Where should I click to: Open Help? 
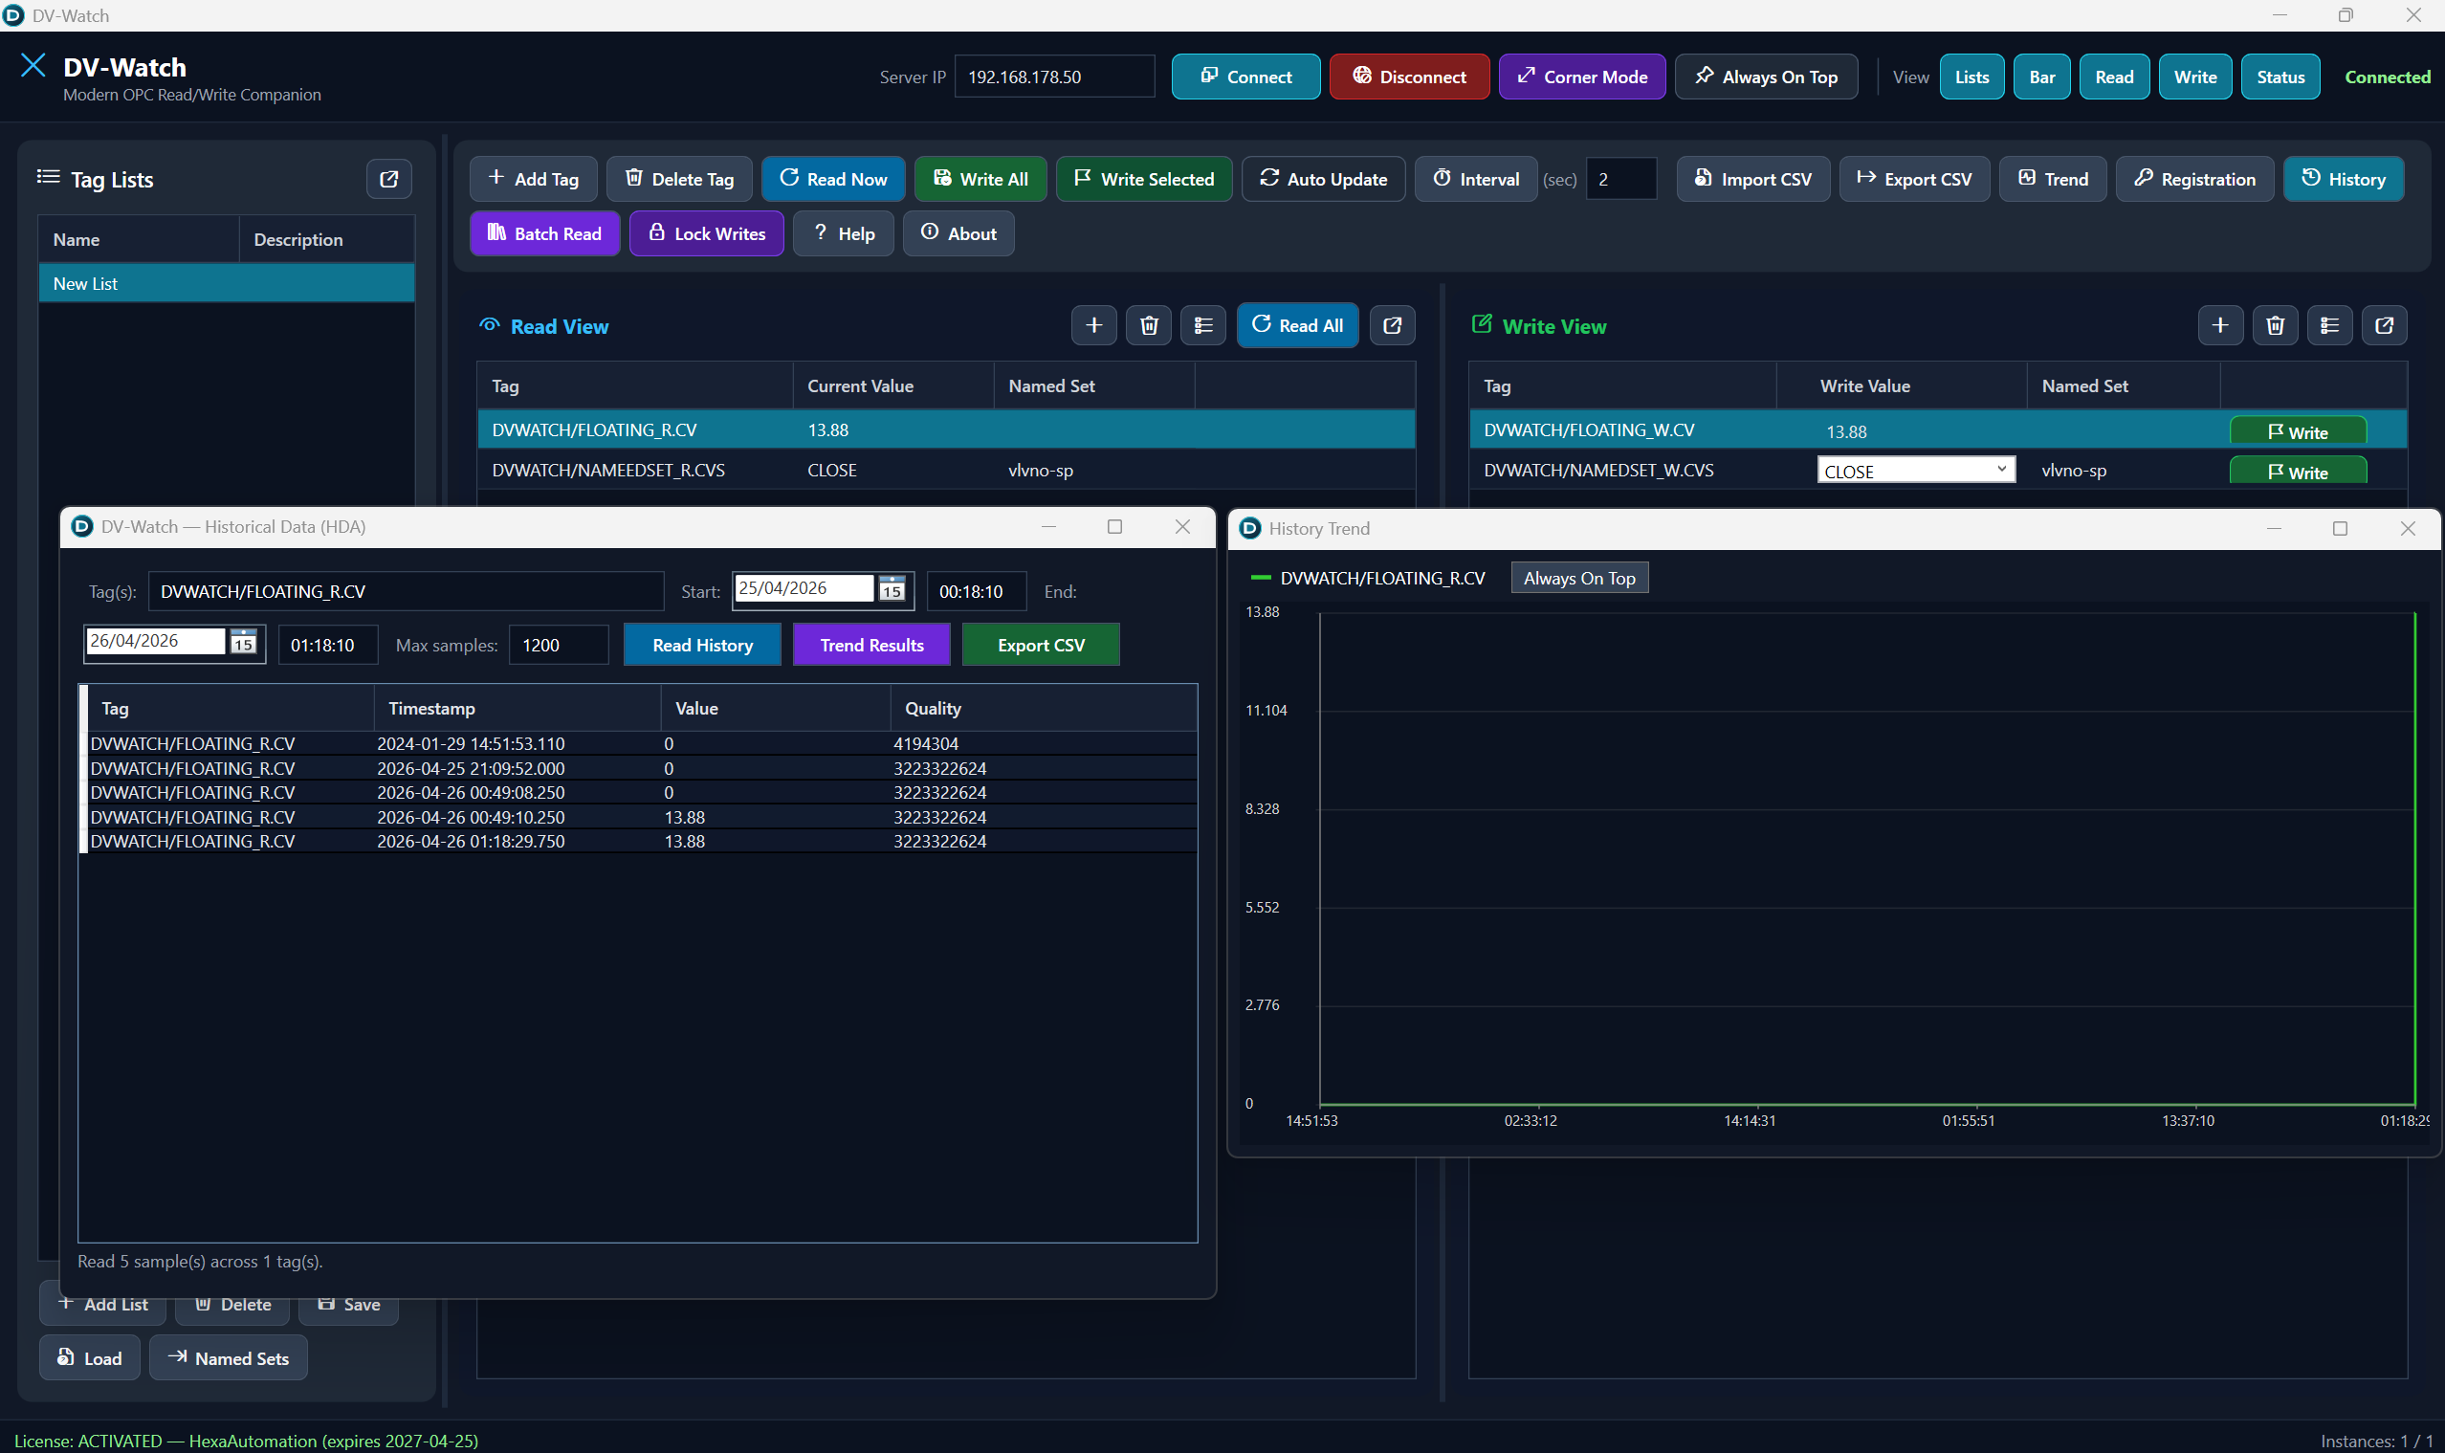coord(843,234)
